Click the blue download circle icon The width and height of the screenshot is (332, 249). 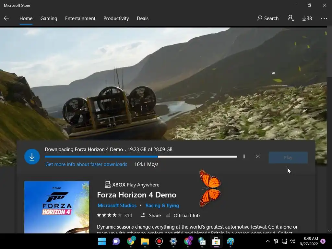(x=32, y=157)
